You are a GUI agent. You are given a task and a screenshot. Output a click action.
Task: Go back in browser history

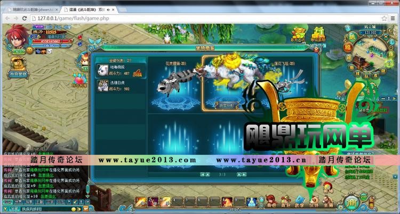(x=7, y=18)
